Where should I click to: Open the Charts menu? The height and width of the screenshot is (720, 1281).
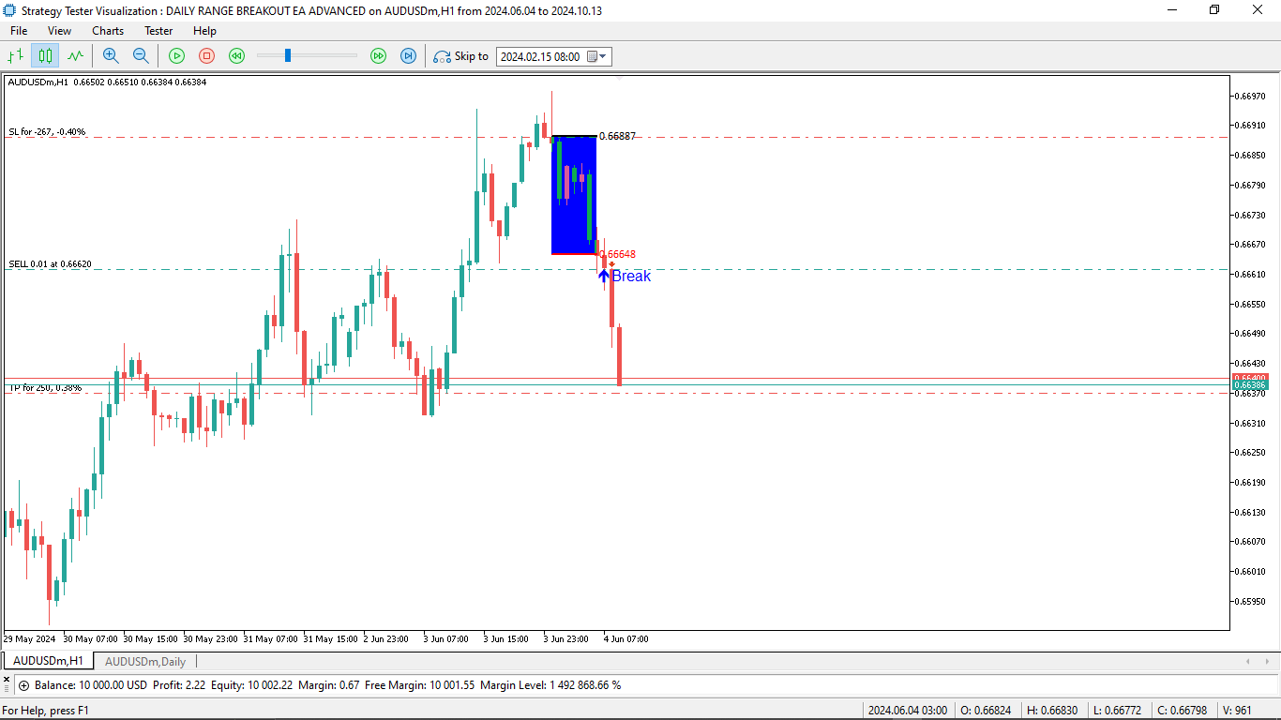pyautogui.click(x=107, y=31)
